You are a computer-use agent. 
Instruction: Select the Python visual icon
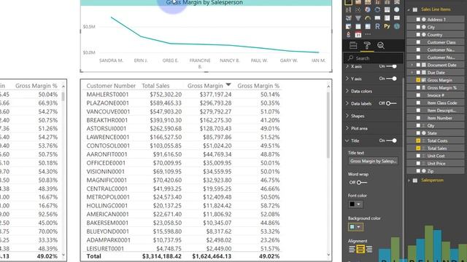(387, 26)
